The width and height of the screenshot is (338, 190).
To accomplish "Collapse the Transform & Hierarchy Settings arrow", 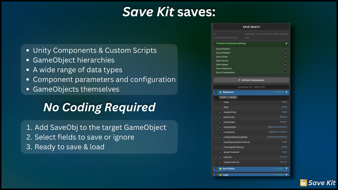I will [x=286, y=43].
